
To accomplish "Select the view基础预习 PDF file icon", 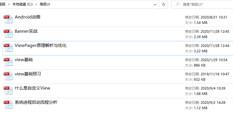I will [8, 76].
